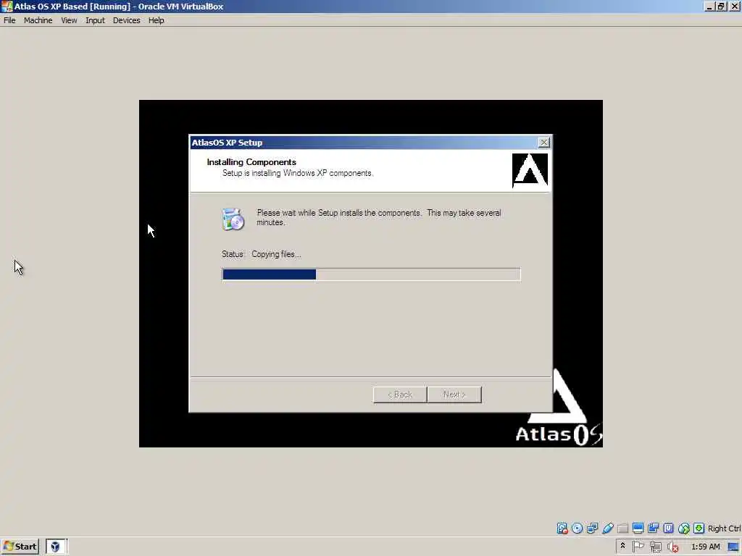Open the shared folders indicator icon
This screenshot has height=556, width=742.
tap(622, 528)
